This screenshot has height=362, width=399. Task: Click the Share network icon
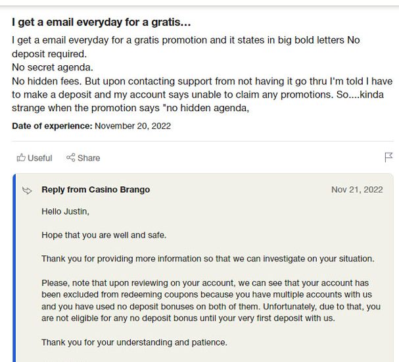point(71,157)
